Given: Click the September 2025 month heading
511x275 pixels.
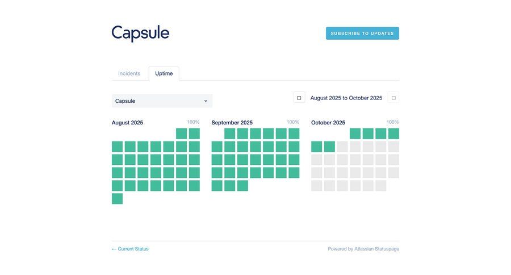Looking at the screenshot, I should click(232, 123).
